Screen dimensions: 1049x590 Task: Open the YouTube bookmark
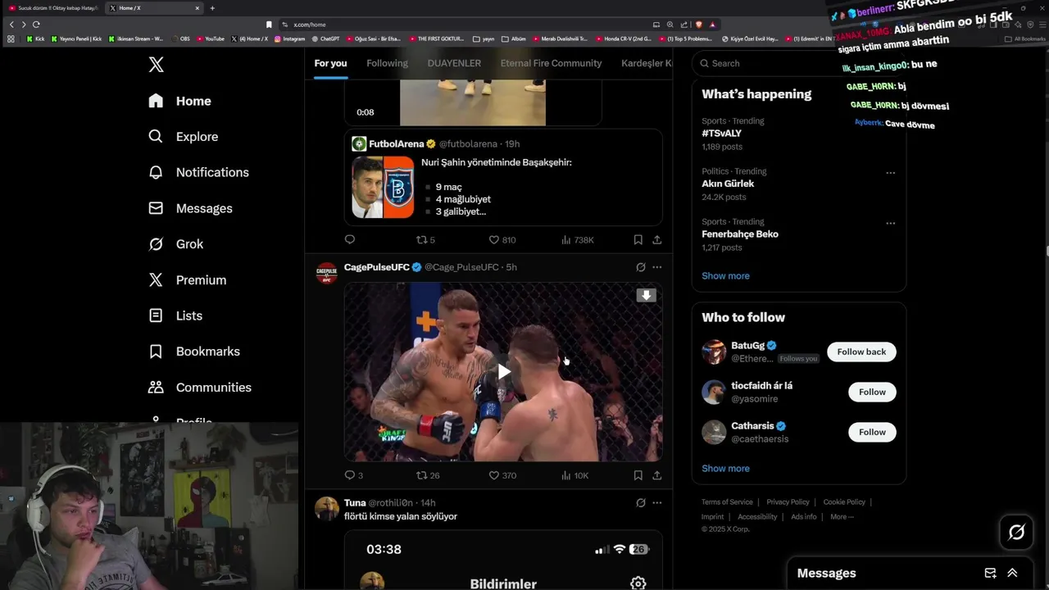tap(210, 39)
